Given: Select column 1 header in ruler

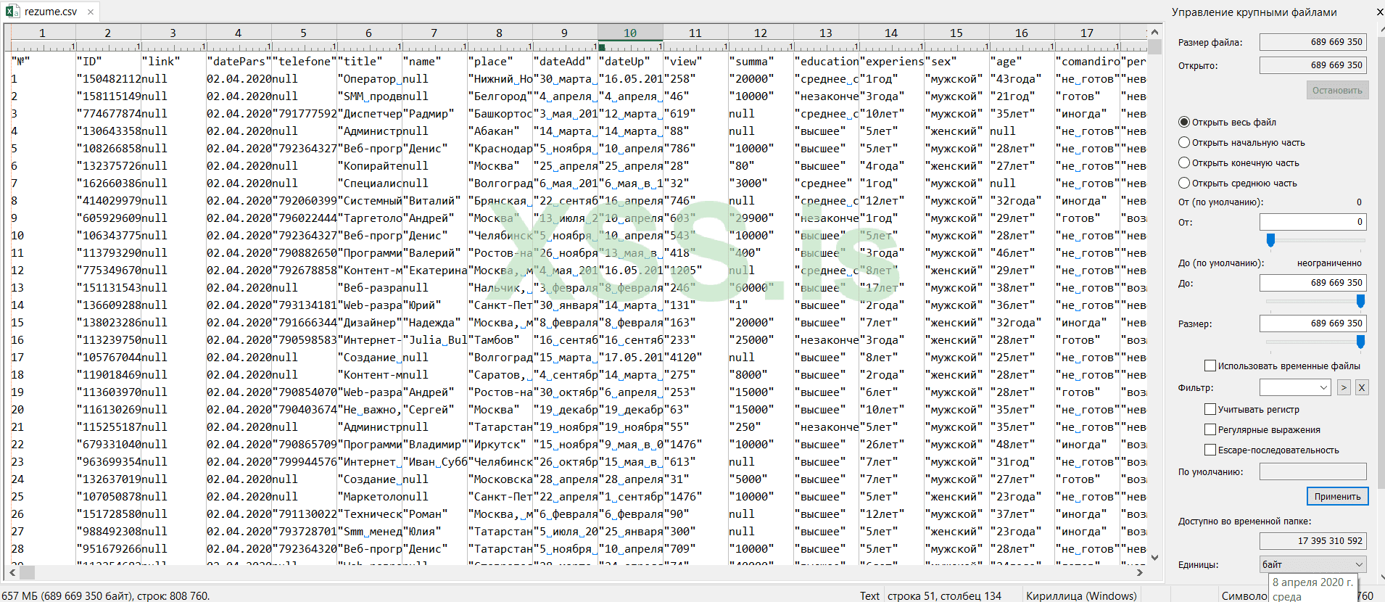Looking at the screenshot, I should coord(42,33).
